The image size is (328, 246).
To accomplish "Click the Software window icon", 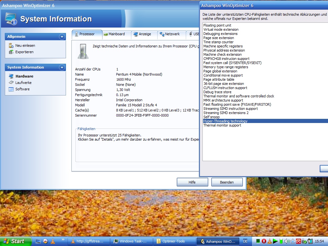I will coord(11,89).
